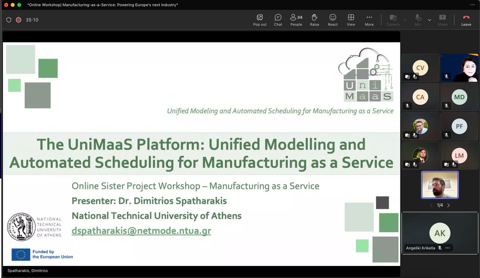Click the muted mic icon beside Angeliki Krikella
Viewport: 480px width, 278px height.
[440, 248]
